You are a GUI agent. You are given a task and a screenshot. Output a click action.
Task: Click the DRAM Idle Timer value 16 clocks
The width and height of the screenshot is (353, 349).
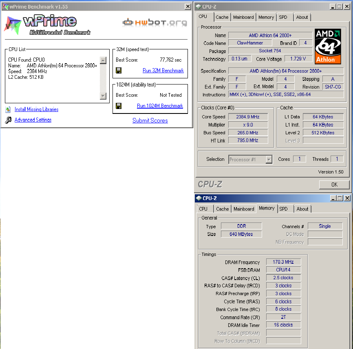(x=283, y=325)
